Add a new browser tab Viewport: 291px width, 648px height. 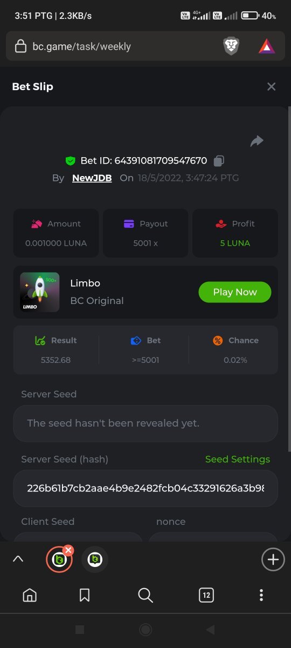(273, 559)
